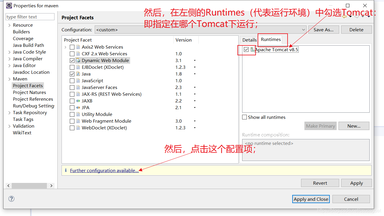Check Show all runtimes
This screenshot has height=216, width=384.
[244, 117]
